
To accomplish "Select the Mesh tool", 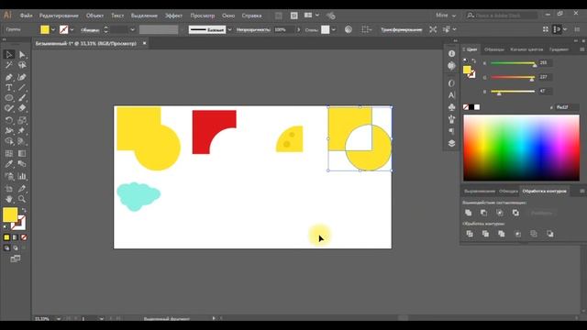I will click(9, 153).
